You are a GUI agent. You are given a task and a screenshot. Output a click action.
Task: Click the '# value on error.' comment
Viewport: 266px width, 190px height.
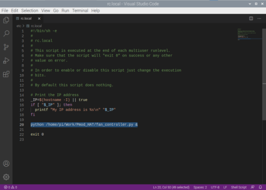49,61
